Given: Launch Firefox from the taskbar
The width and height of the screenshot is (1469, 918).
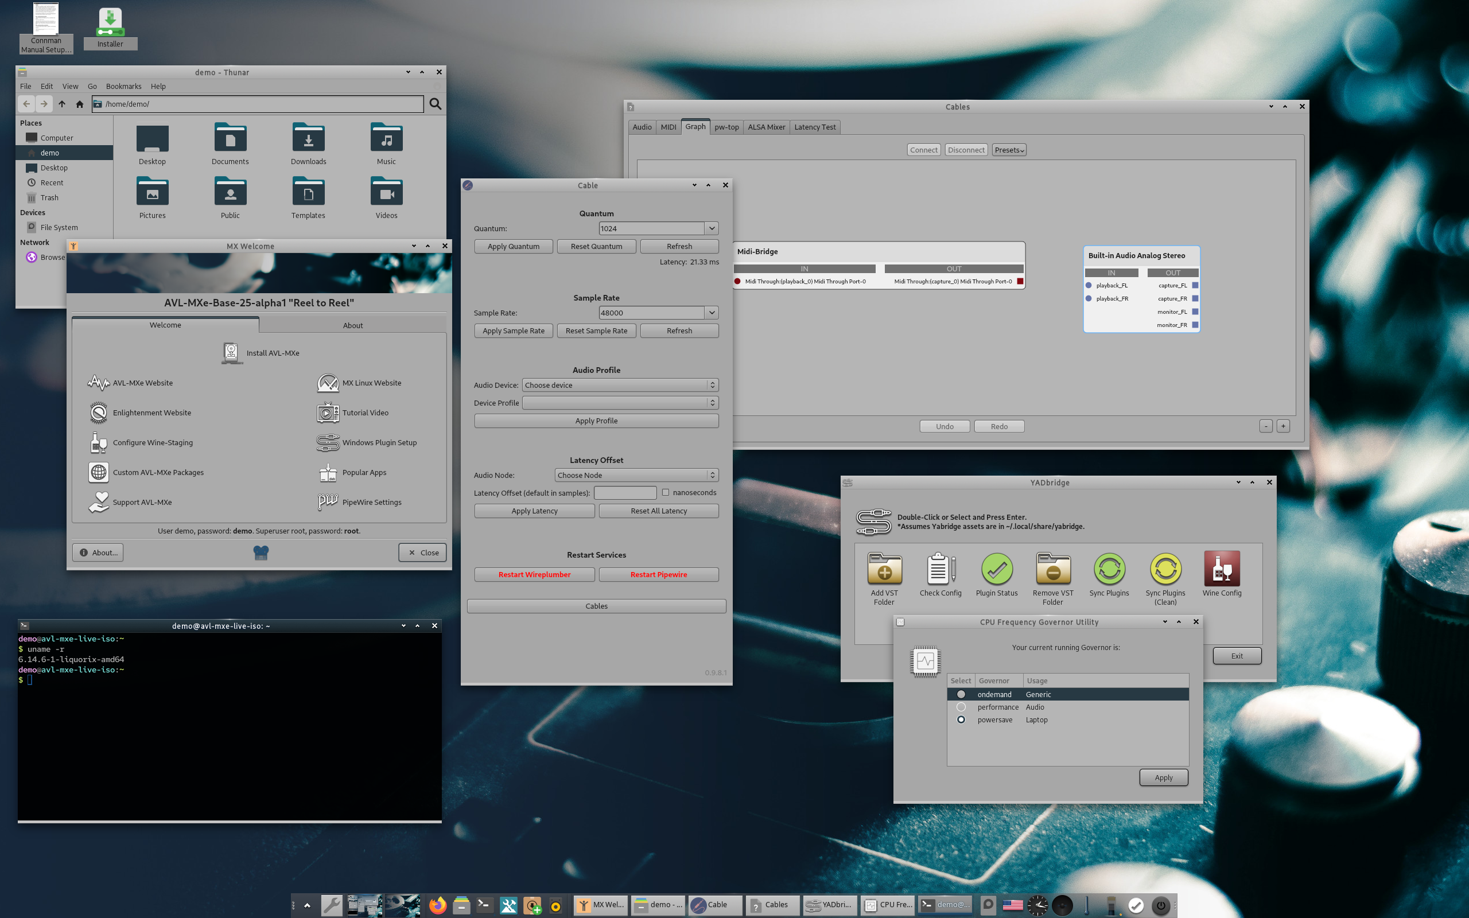Looking at the screenshot, I should point(437,905).
